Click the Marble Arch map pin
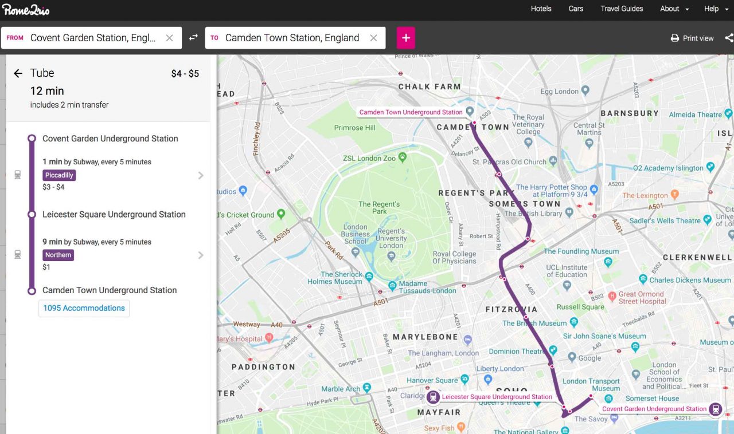Screen dimensions: 734x434 pyautogui.click(x=366, y=388)
